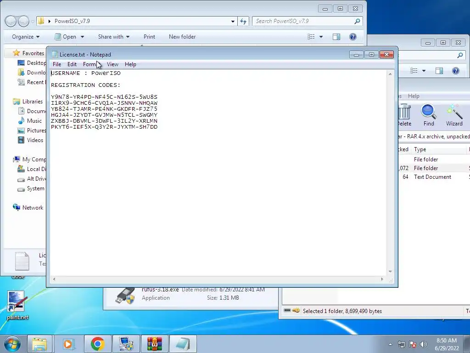Image resolution: width=470 pixels, height=353 pixels.
Task: Select Local Disk in navigation pane
Action: [x=32, y=169]
